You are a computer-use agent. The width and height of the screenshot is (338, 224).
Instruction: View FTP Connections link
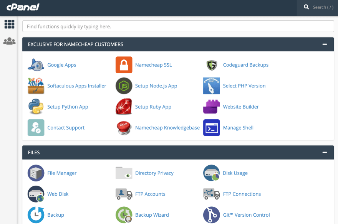[242, 194]
